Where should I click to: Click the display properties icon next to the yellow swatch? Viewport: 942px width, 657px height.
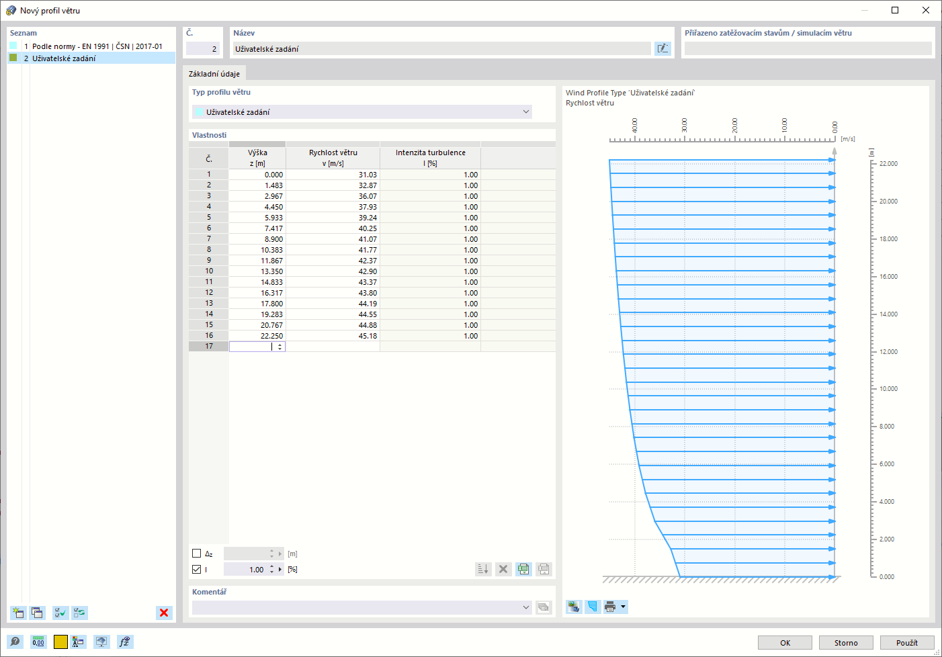(79, 642)
